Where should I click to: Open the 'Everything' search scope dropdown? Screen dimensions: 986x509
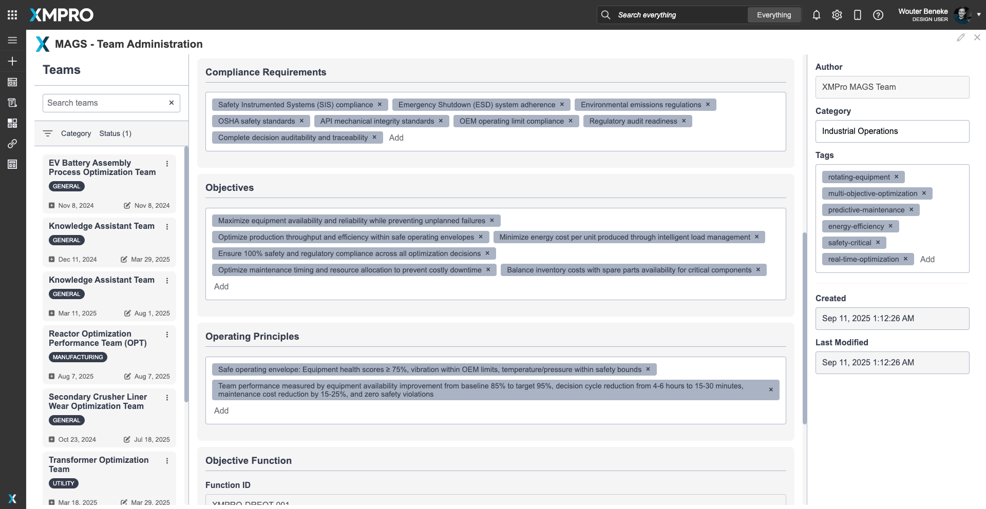click(x=773, y=15)
